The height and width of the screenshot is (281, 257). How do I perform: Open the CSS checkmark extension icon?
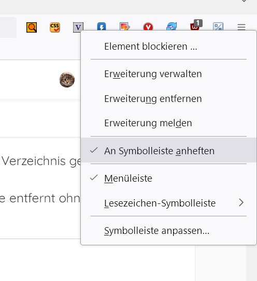click(x=55, y=27)
